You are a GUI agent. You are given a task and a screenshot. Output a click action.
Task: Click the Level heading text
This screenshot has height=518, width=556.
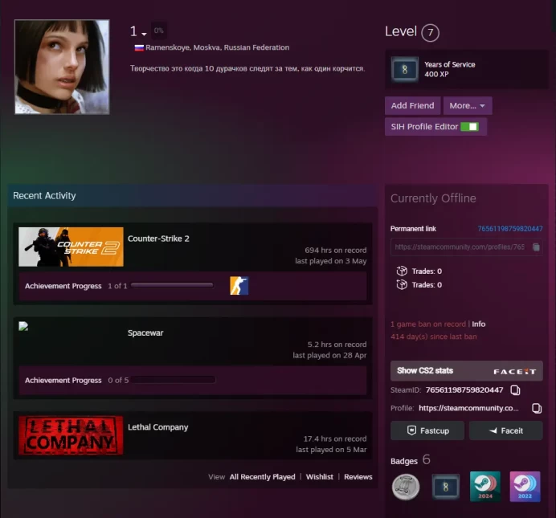401,31
